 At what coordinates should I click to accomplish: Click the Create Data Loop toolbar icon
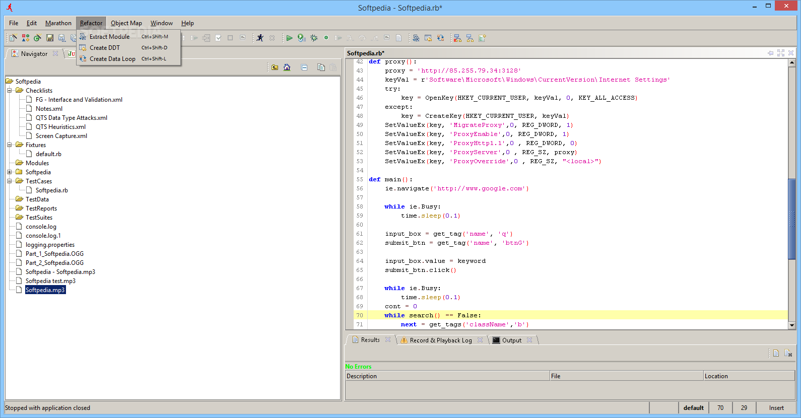pyautogui.click(x=440, y=38)
